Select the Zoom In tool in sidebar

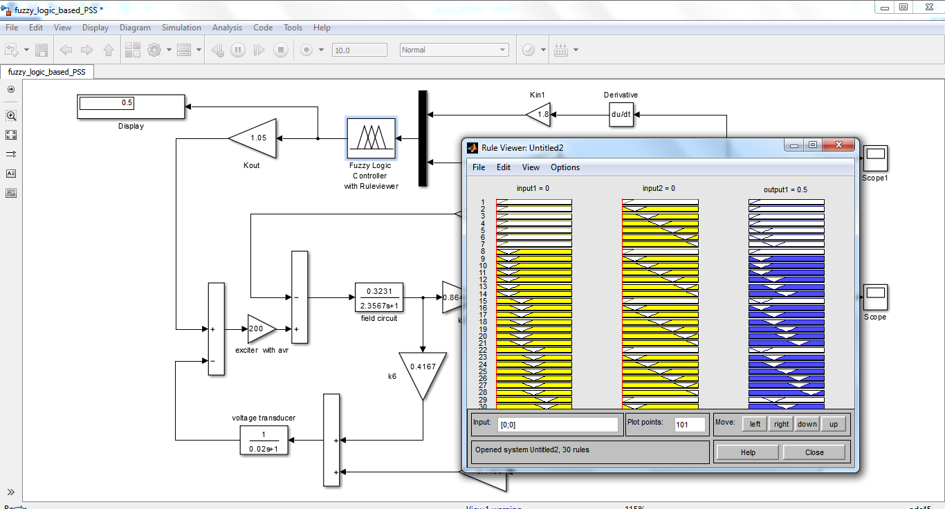11,115
